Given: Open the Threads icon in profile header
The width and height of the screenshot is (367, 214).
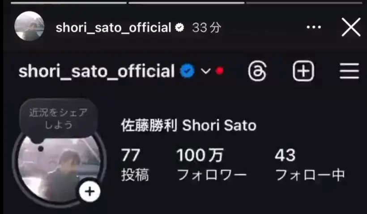Looking at the screenshot, I should pos(257,71).
